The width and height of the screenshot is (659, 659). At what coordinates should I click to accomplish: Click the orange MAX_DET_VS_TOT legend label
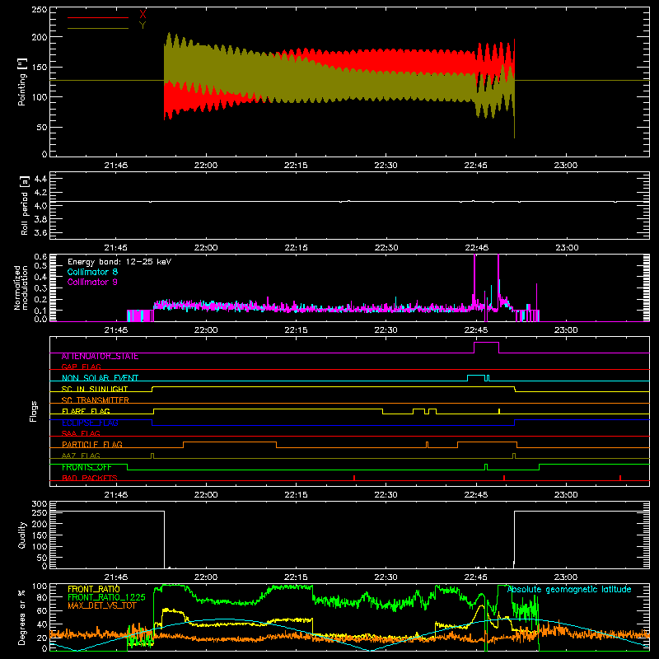pyautogui.click(x=102, y=605)
